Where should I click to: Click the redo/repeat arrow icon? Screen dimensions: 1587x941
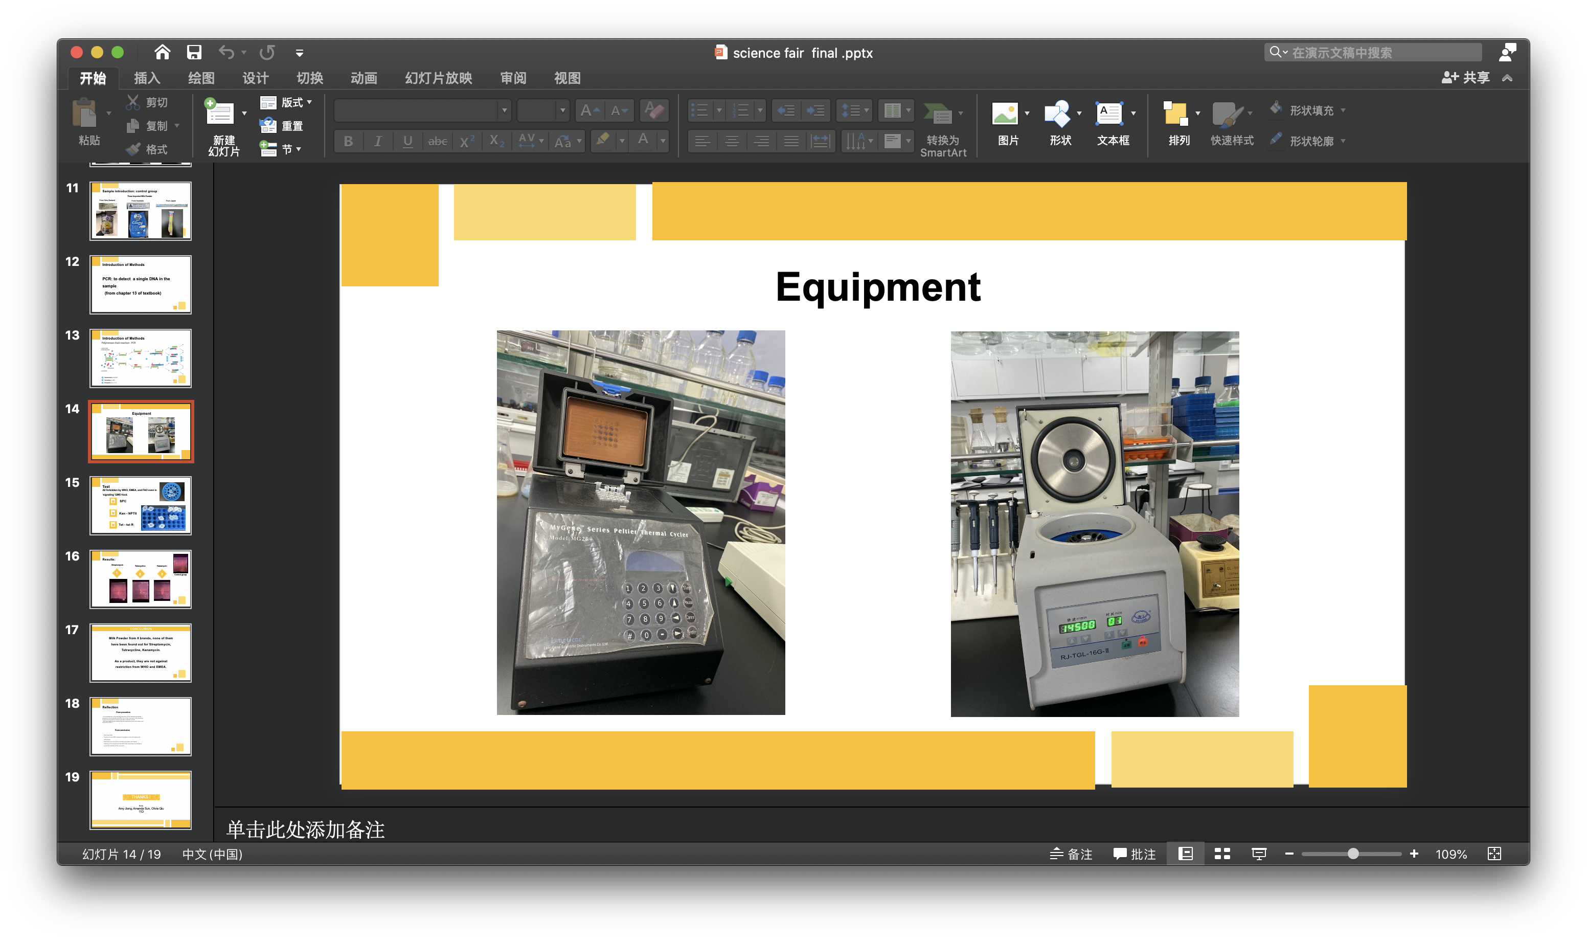(267, 52)
